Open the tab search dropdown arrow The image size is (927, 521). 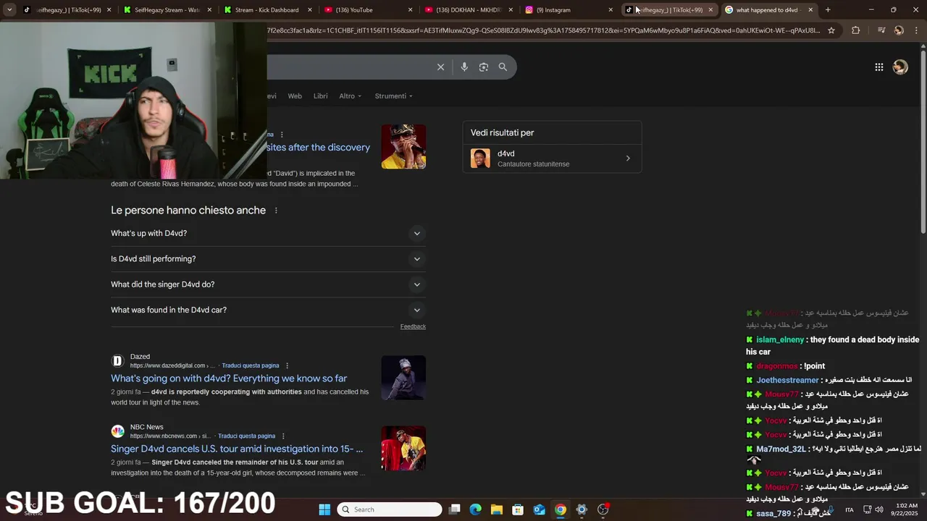point(9,10)
